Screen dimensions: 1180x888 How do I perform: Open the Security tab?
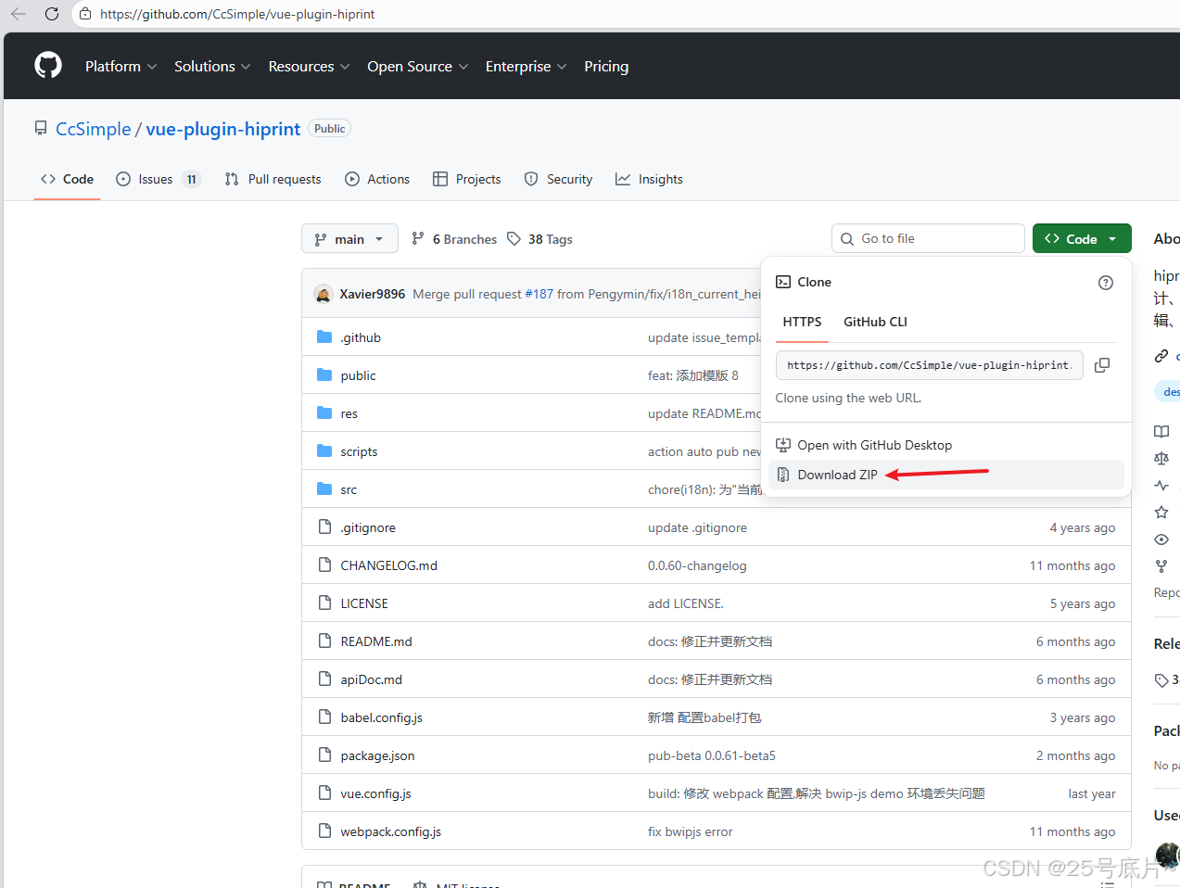(558, 179)
